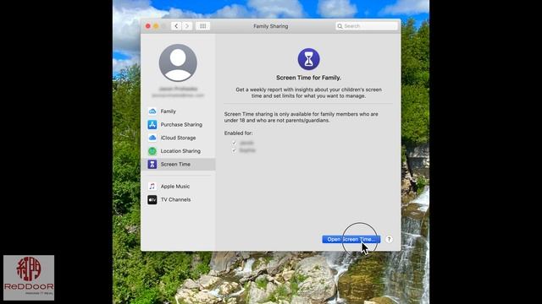Click the Screen Time for Family heading
The height and width of the screenshot is (304, 542).
[308, 78]
